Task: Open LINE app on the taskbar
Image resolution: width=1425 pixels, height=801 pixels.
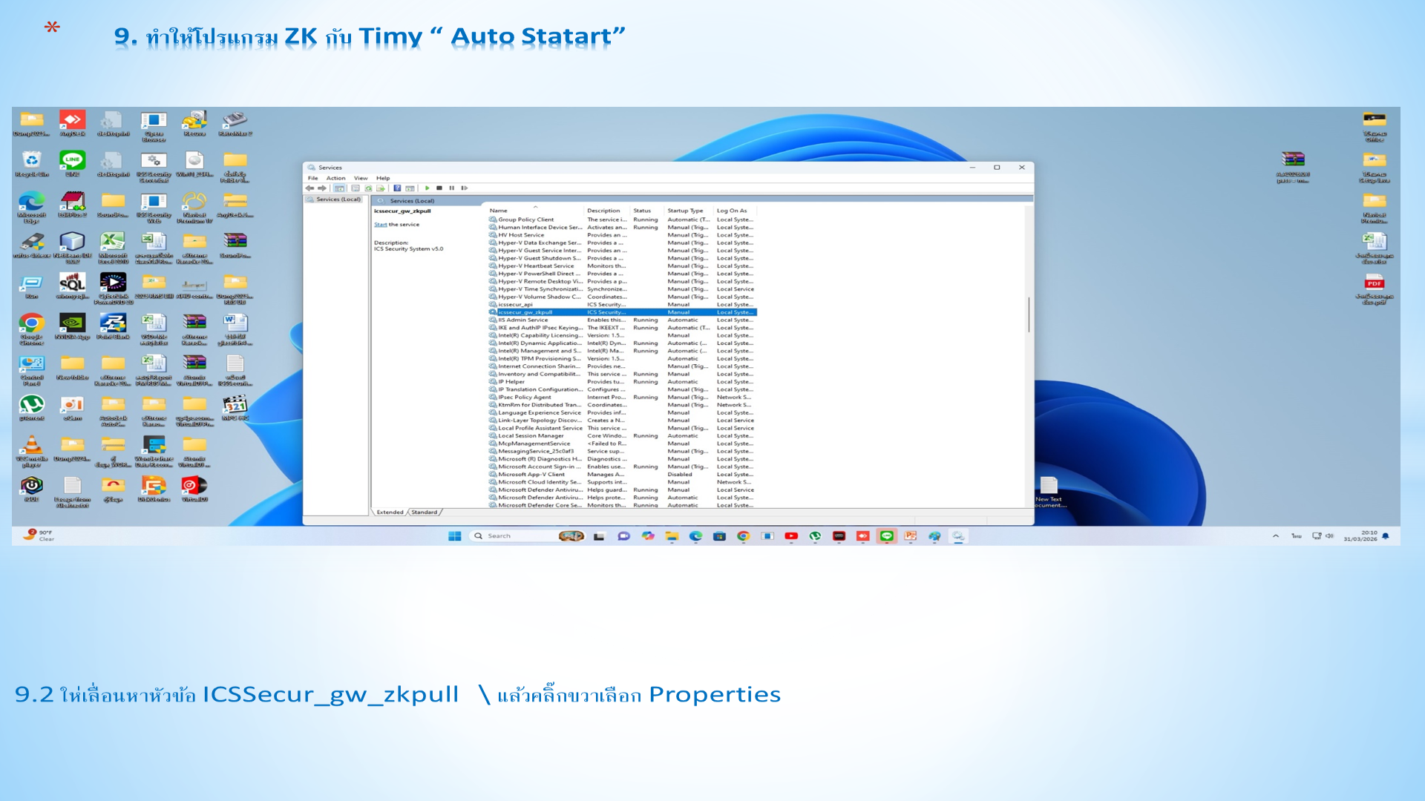Action: coord(886,536)
